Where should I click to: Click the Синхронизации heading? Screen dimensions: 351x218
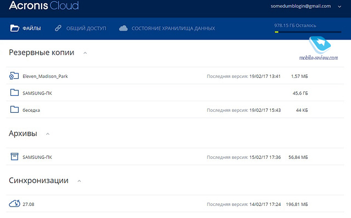point(38,180)
